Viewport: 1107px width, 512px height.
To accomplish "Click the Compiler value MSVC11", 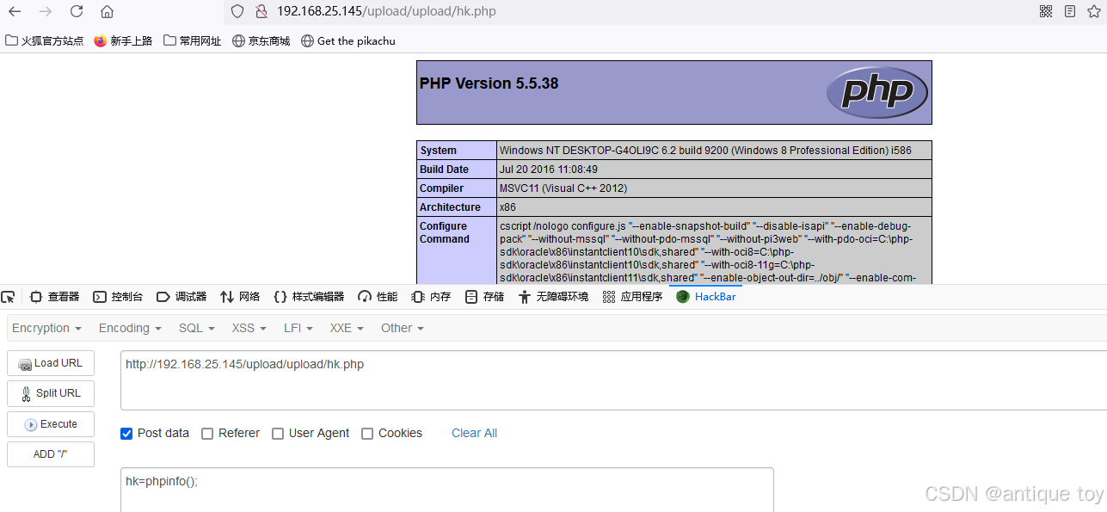I will tap(563, 188).
